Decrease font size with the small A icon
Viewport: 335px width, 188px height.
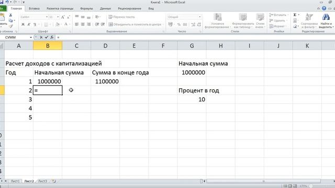point(69,17)
